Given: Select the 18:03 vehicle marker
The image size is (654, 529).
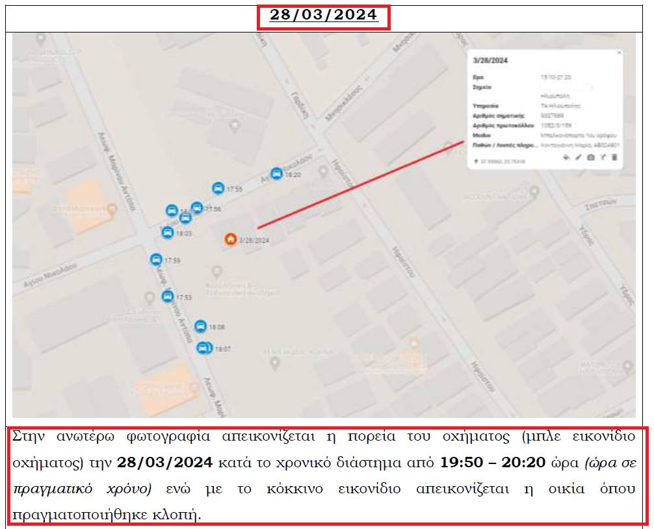Looking at the screenshot, I should point(168,232).
